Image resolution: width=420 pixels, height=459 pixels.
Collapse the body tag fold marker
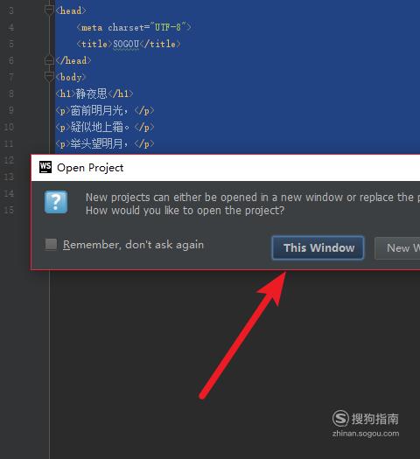click(49, 77)
